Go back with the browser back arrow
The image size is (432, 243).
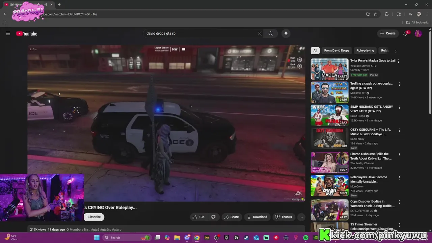point(5,14)
